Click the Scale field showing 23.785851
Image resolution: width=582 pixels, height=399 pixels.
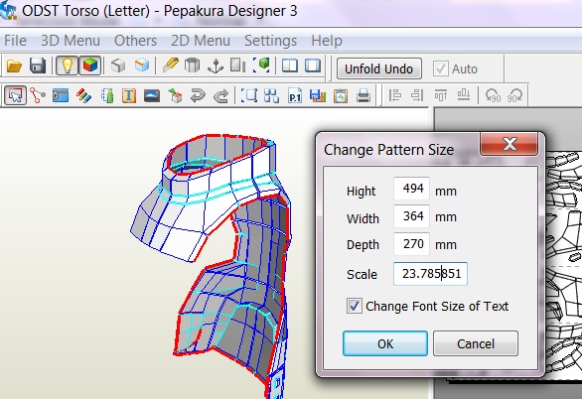430,274
